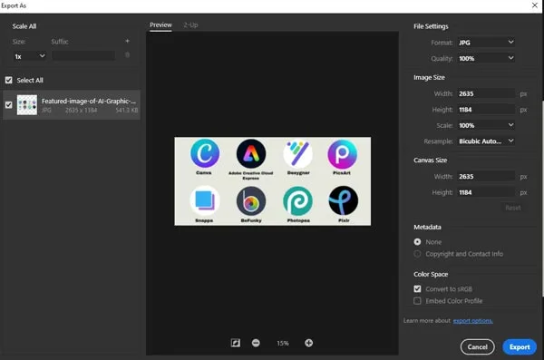Close the Export As dialog

pyautogui.click(x=535, y=5)
